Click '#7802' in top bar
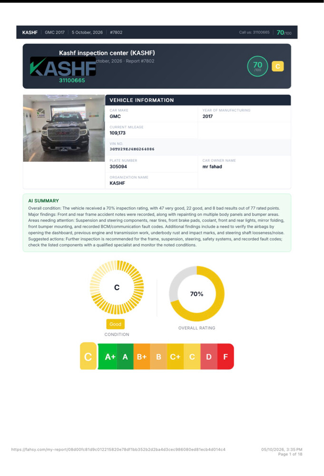The image size is (324, 476). tap(116, 32)
